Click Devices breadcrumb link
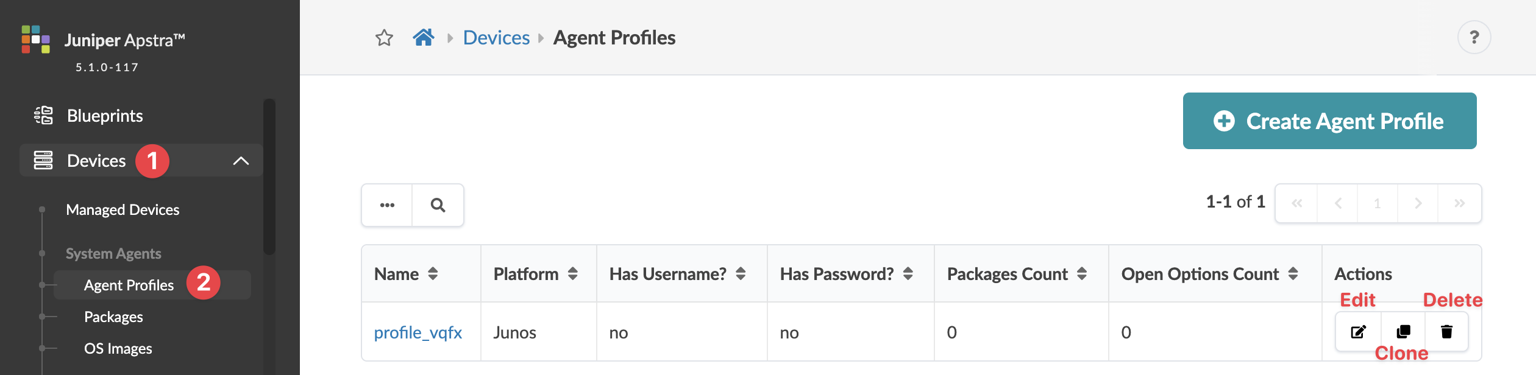 (496, 38)
